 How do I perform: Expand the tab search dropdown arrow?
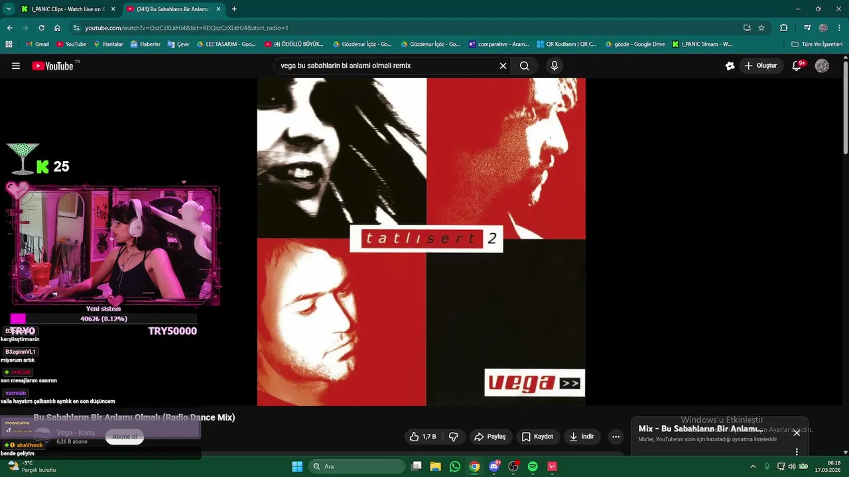coord(9,9)
